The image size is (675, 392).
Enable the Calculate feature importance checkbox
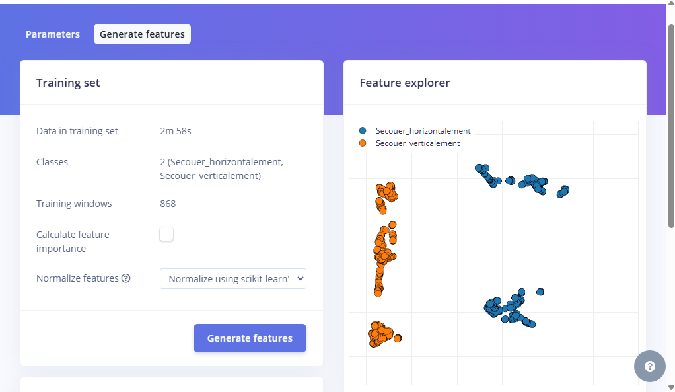point(166,234)
